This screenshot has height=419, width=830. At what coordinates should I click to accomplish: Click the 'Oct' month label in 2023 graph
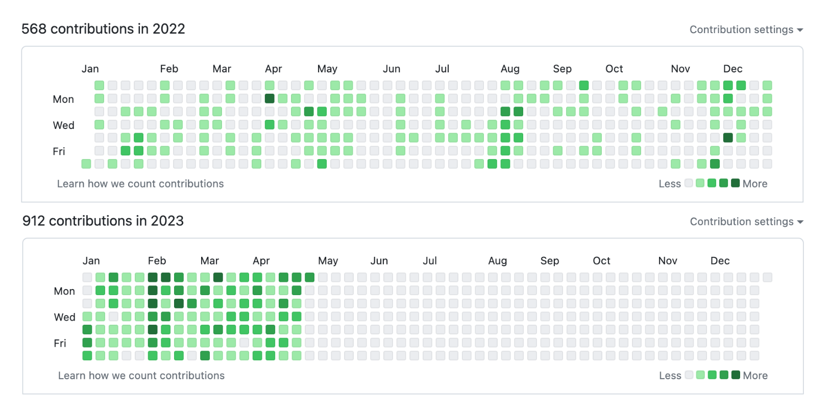click(x=602, y=261)
